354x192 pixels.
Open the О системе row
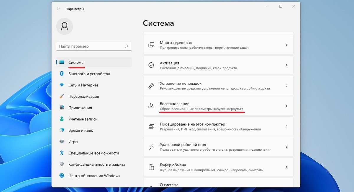[218, 182]
